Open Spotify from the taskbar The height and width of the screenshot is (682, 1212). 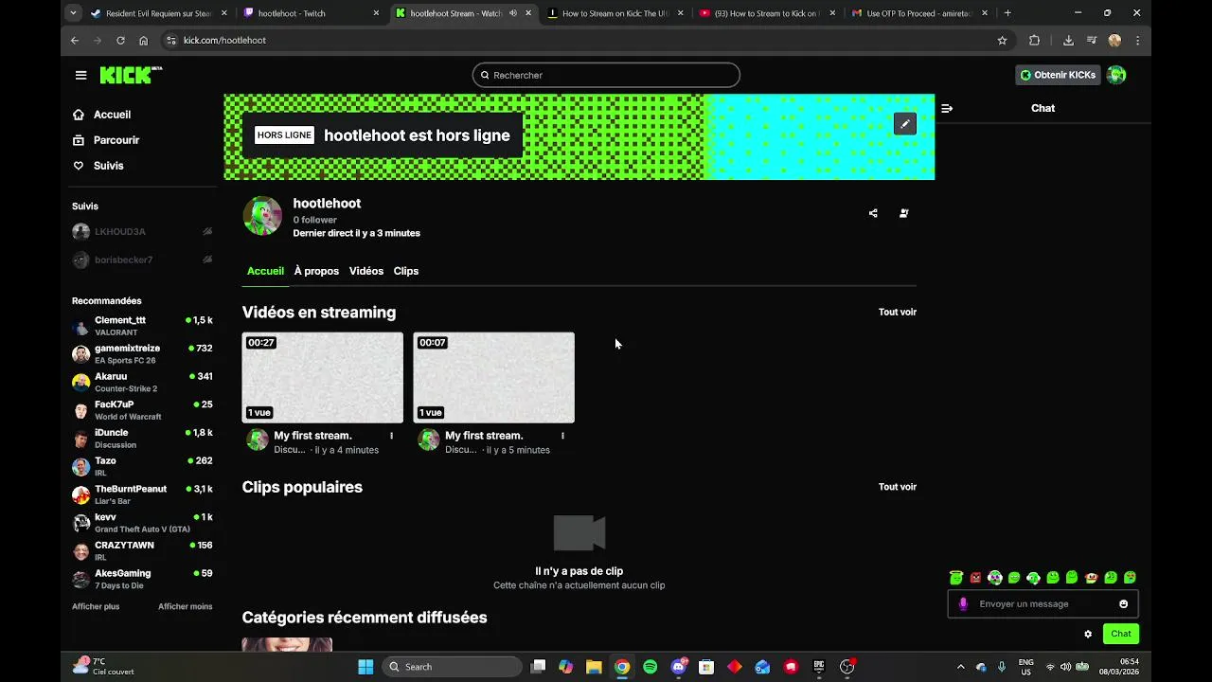point(651,667)
